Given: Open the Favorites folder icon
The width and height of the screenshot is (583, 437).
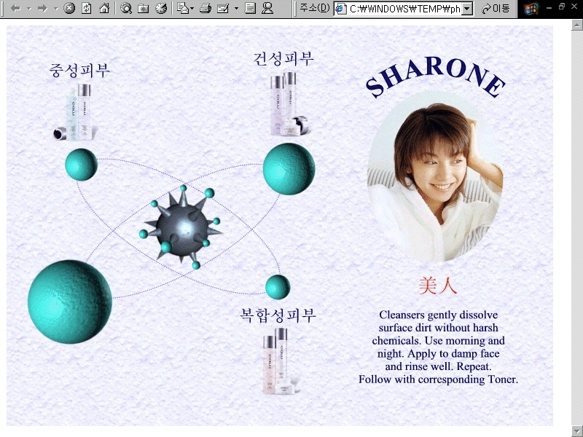Looking at the screenshot, I should (144, 8).
